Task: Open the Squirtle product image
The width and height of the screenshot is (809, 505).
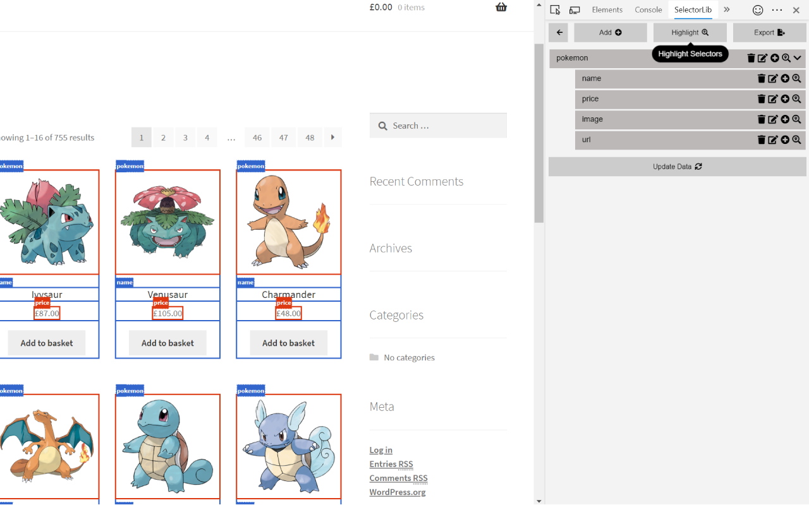Action: (167, 447)
